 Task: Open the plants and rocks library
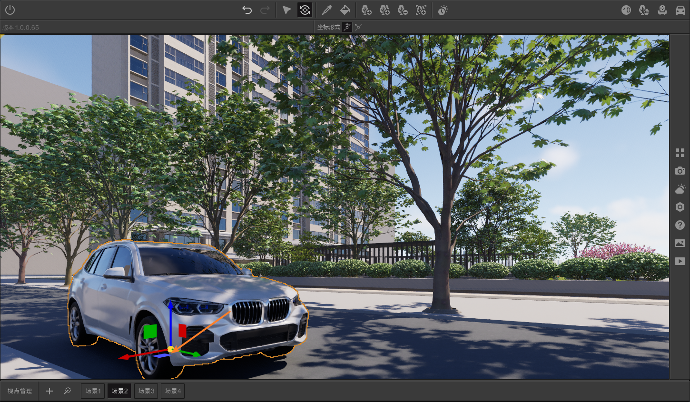(644, 10)
